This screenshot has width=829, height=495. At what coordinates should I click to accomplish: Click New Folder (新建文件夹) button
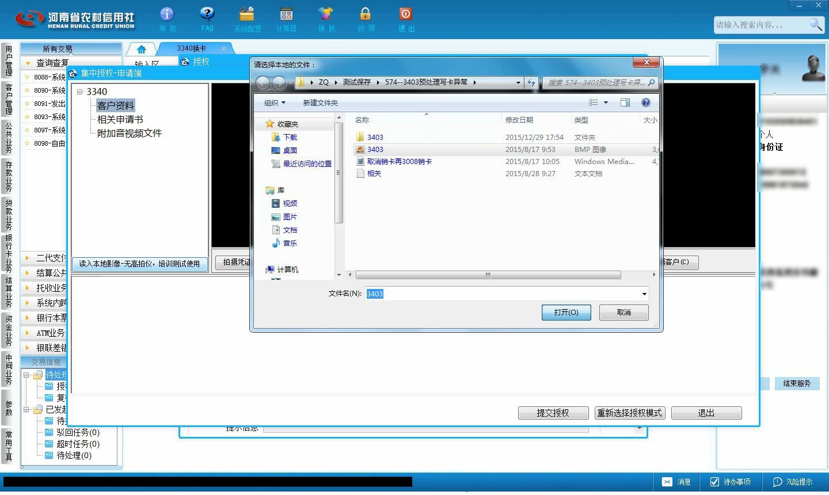click(320, 102)
